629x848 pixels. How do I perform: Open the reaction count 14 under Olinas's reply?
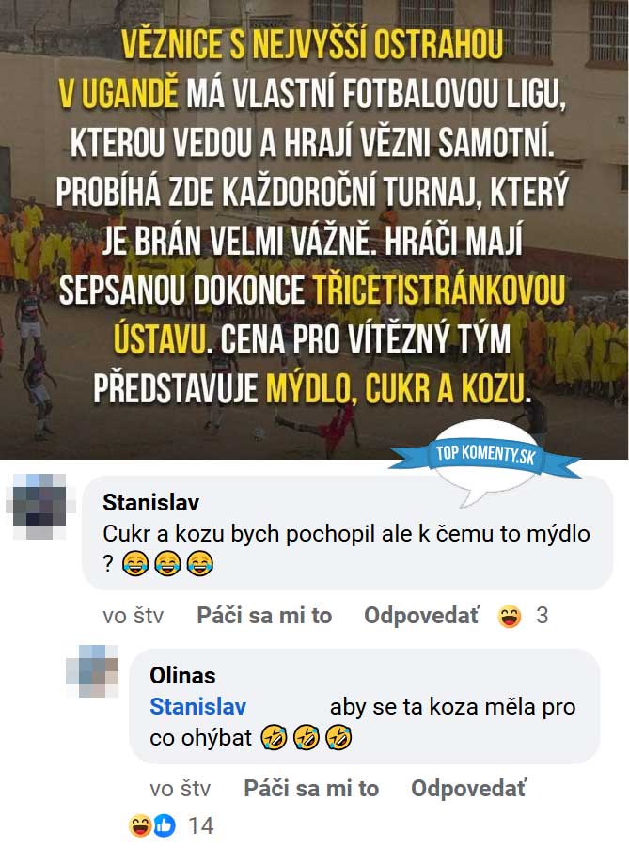[x=200, y=825]
